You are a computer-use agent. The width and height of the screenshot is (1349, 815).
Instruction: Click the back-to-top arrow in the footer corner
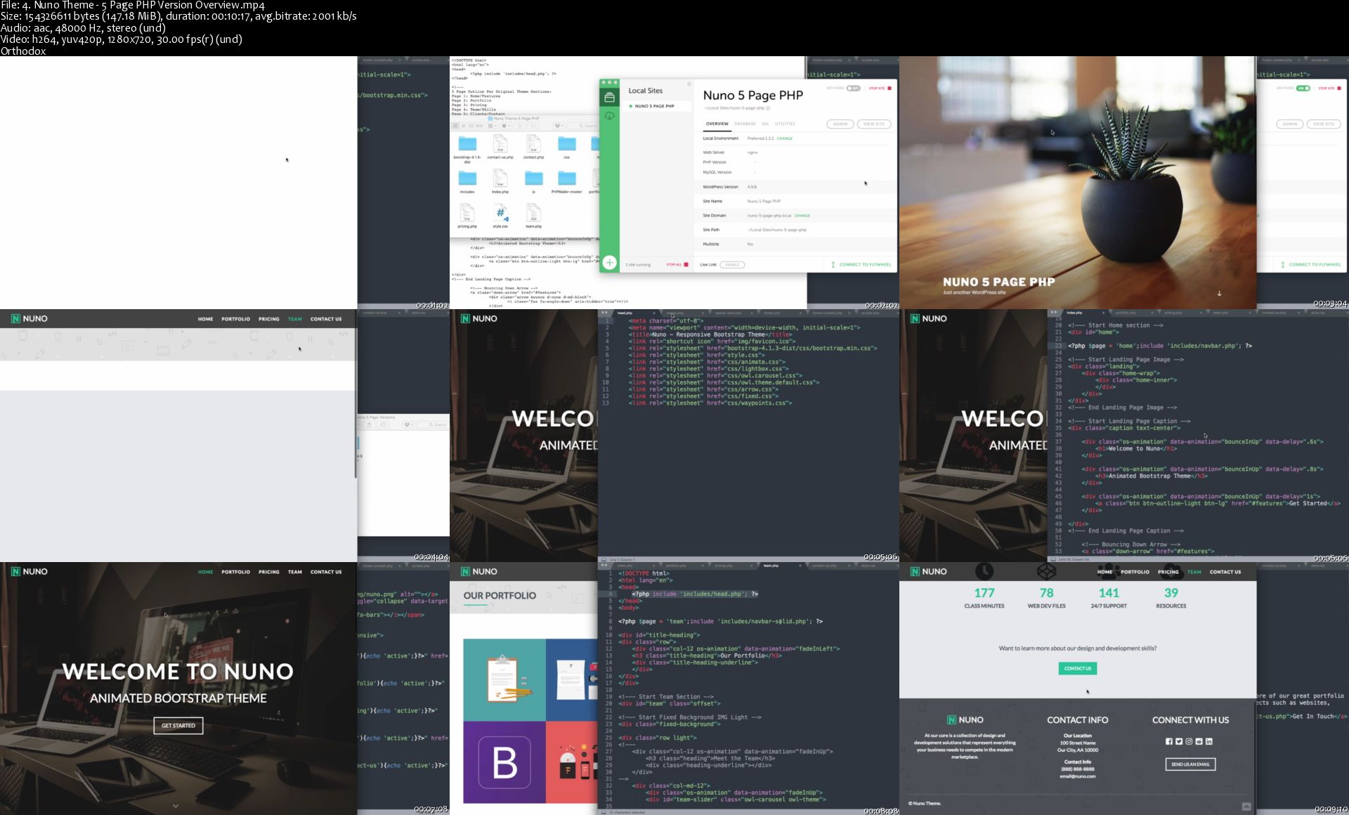tap(1246, 807)
